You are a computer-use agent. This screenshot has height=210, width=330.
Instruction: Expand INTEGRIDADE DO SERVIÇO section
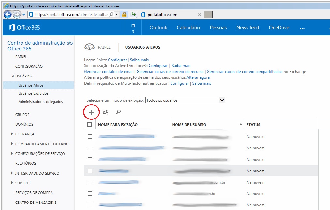click(x=12, y=173)
